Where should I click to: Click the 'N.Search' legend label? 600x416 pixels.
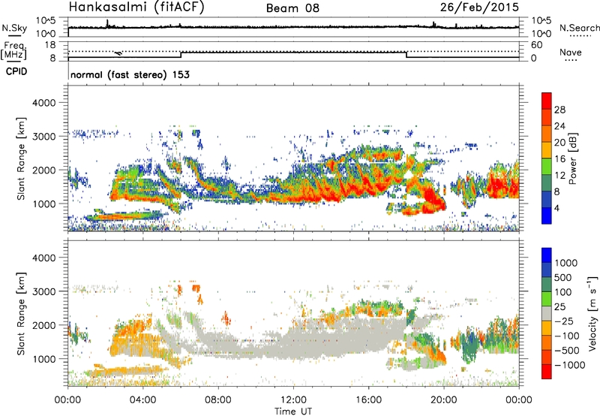(x=580, y=28)
